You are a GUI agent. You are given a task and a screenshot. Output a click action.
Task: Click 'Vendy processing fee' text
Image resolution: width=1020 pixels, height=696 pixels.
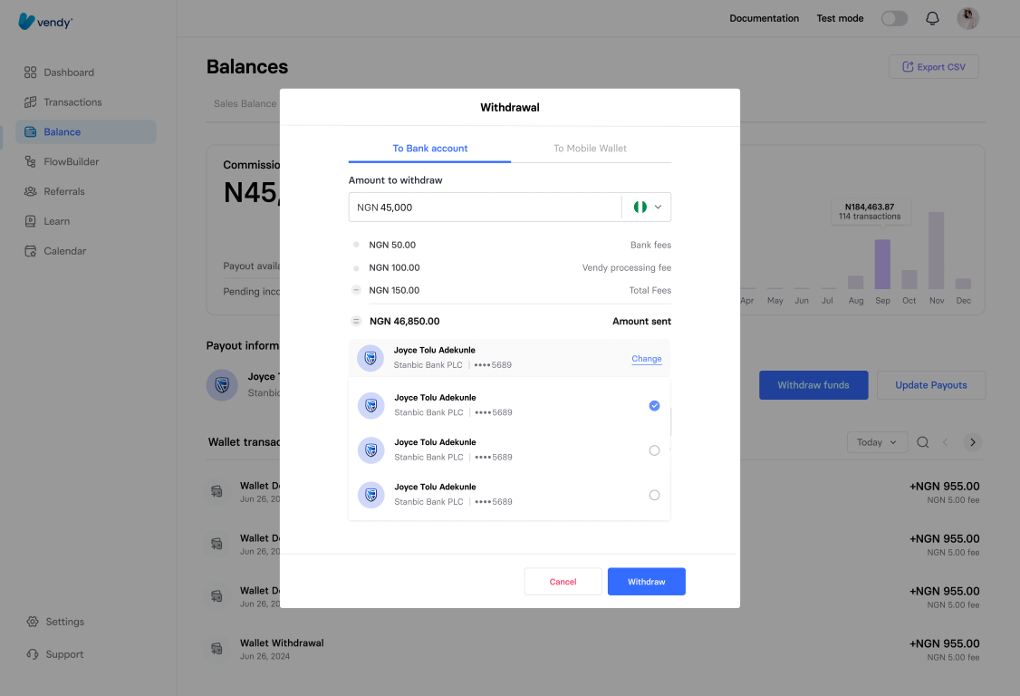627,267
